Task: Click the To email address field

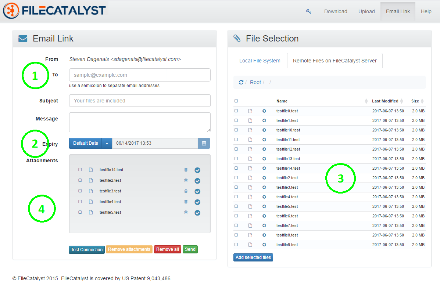Action: (140, 75)
